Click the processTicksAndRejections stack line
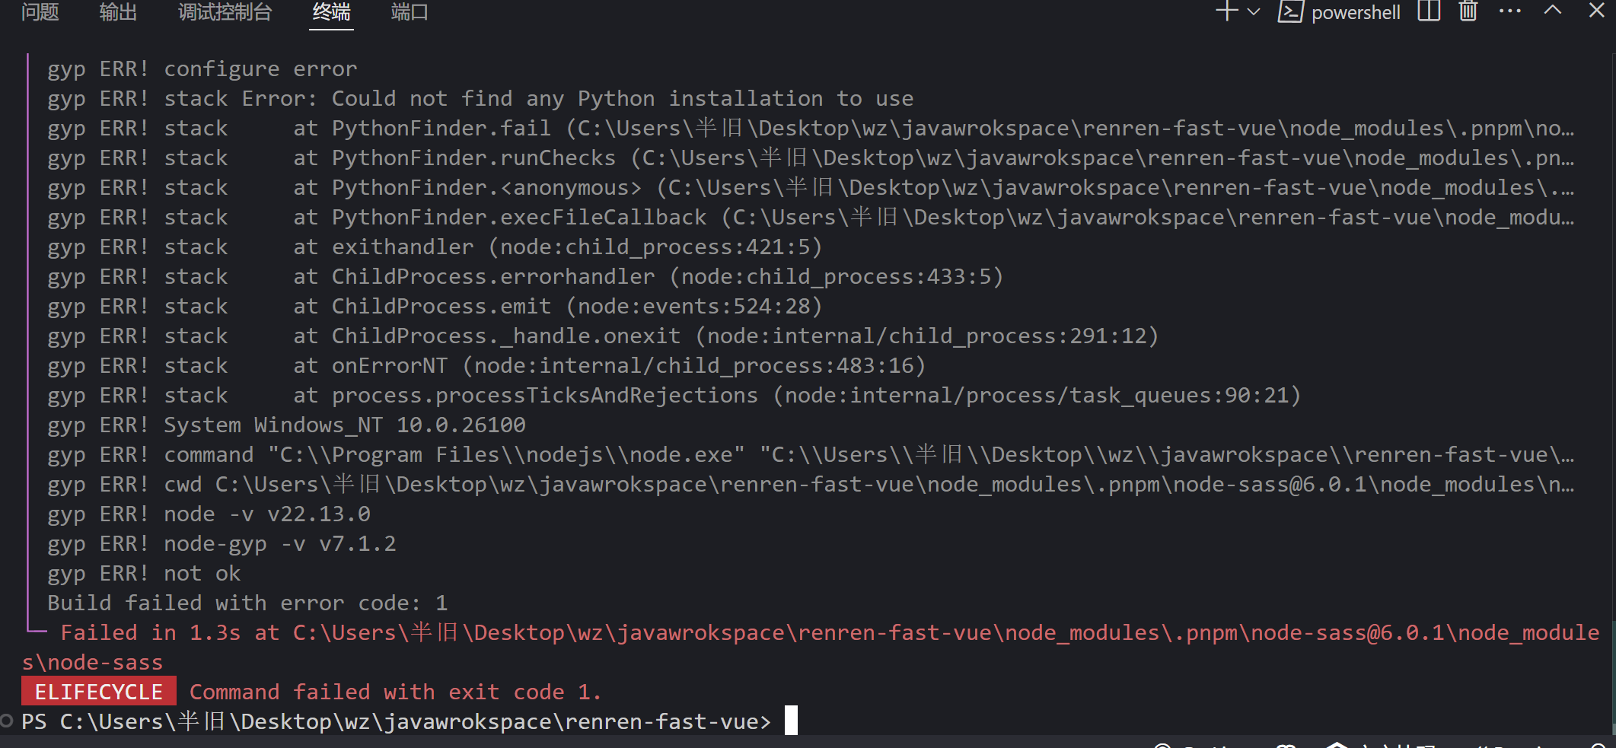 pyautogui.click(x=674, y=396)
